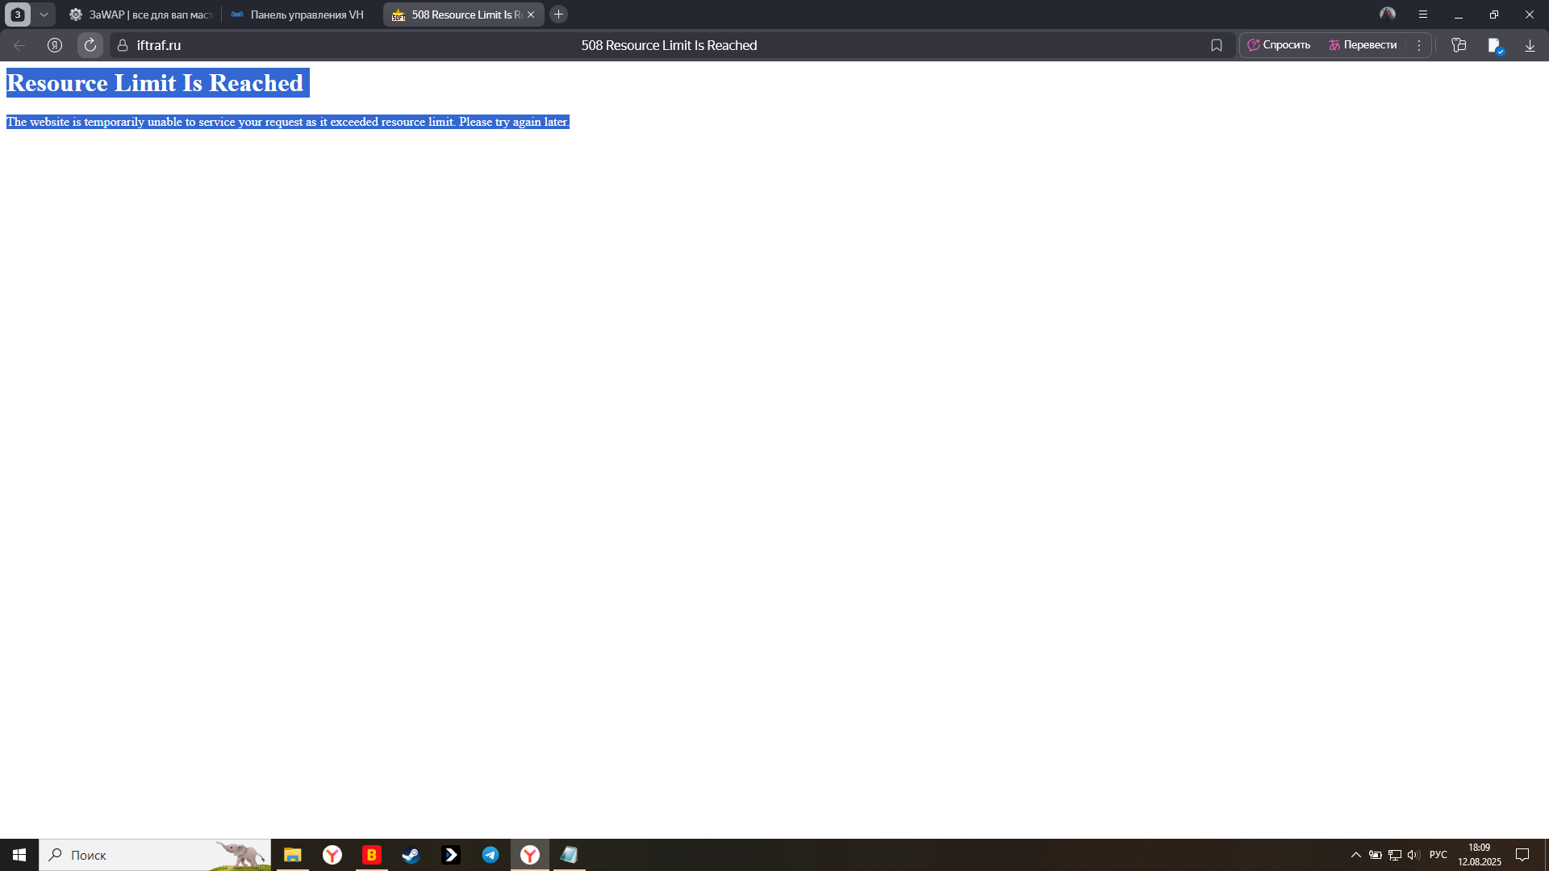
Task: Show hidden system tray icons
Action: point(1356,855)
